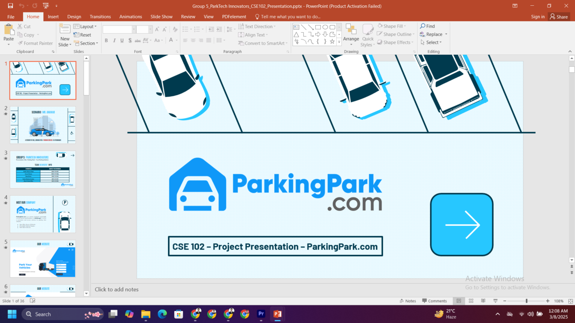This screenshot has width=575, height=323.
Task: Select slide 5 thumbnail Our Website
Action: tap(43, 258)
